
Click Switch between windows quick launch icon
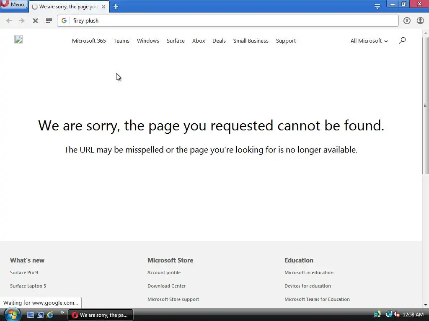coord(40,315)
